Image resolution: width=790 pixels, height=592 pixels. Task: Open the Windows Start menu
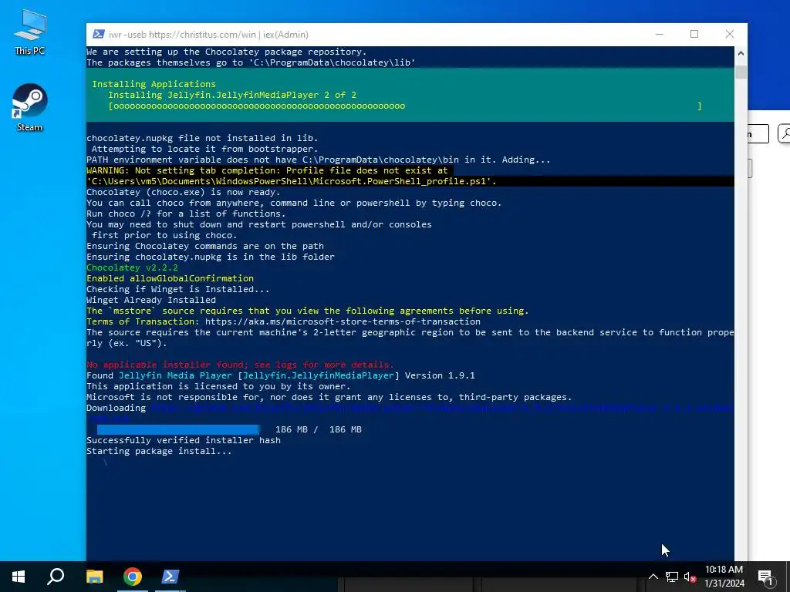(x=19, y=577)
